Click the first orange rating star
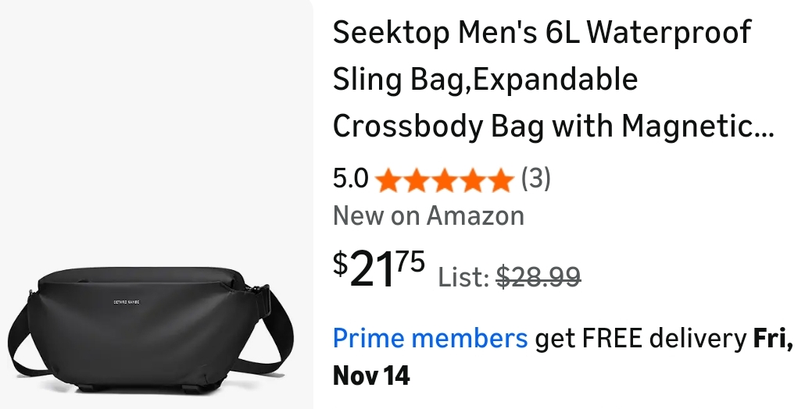Screen dimensions: 805x409 point(388,180)
